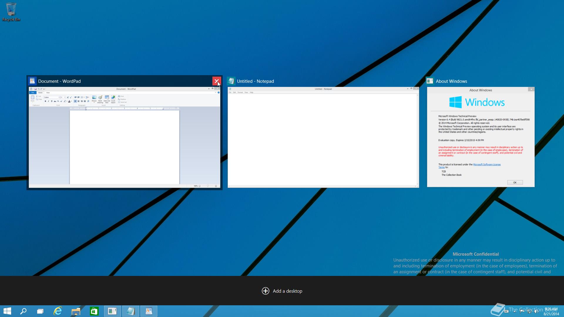Select the WordPad taskbar button
Screen dimensions: 564x317
click(x=149, y=311)
